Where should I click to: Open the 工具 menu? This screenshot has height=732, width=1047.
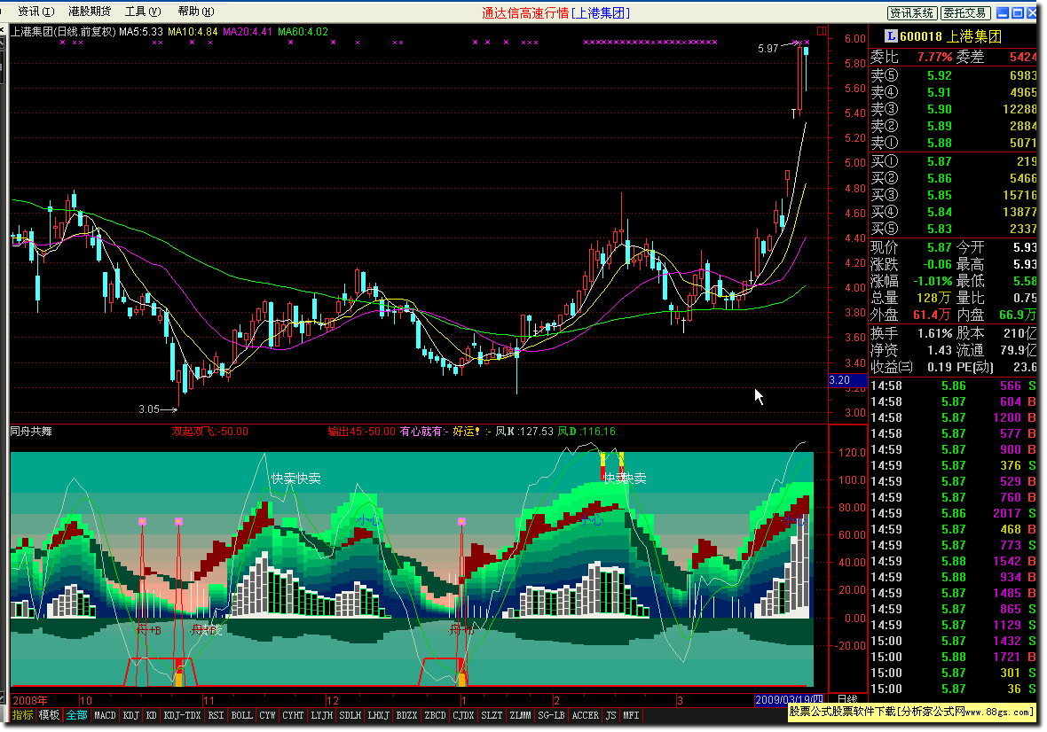click(x=143, y=12)
